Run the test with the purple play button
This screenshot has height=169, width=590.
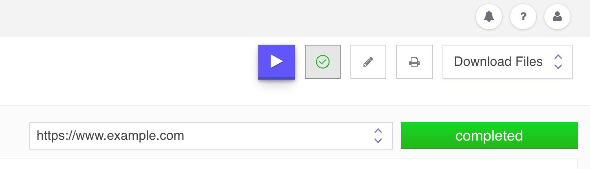(x=277, y=62)
